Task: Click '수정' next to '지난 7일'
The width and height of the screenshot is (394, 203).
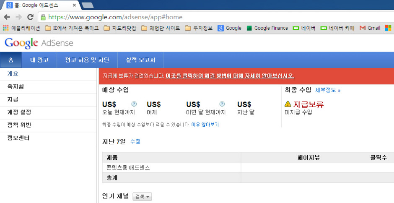Action: coord(135,141)
